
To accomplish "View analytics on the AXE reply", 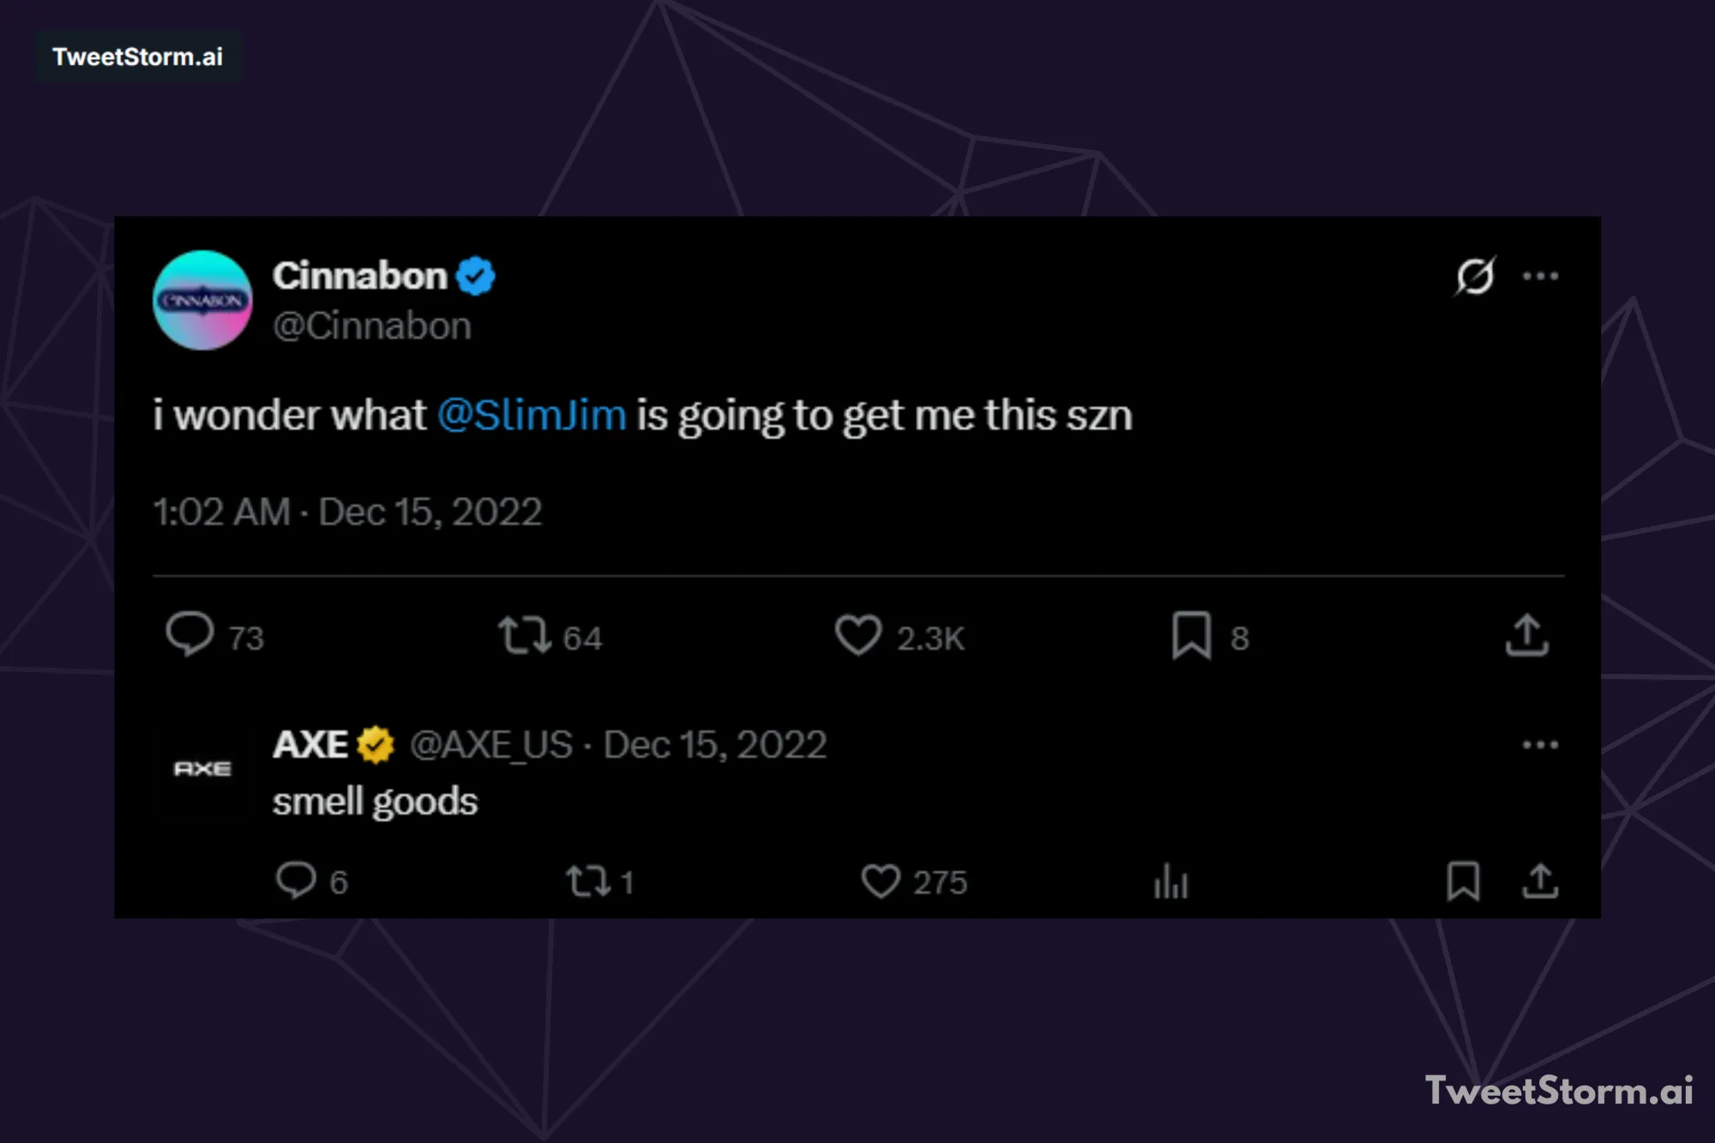I will 1169,881.
